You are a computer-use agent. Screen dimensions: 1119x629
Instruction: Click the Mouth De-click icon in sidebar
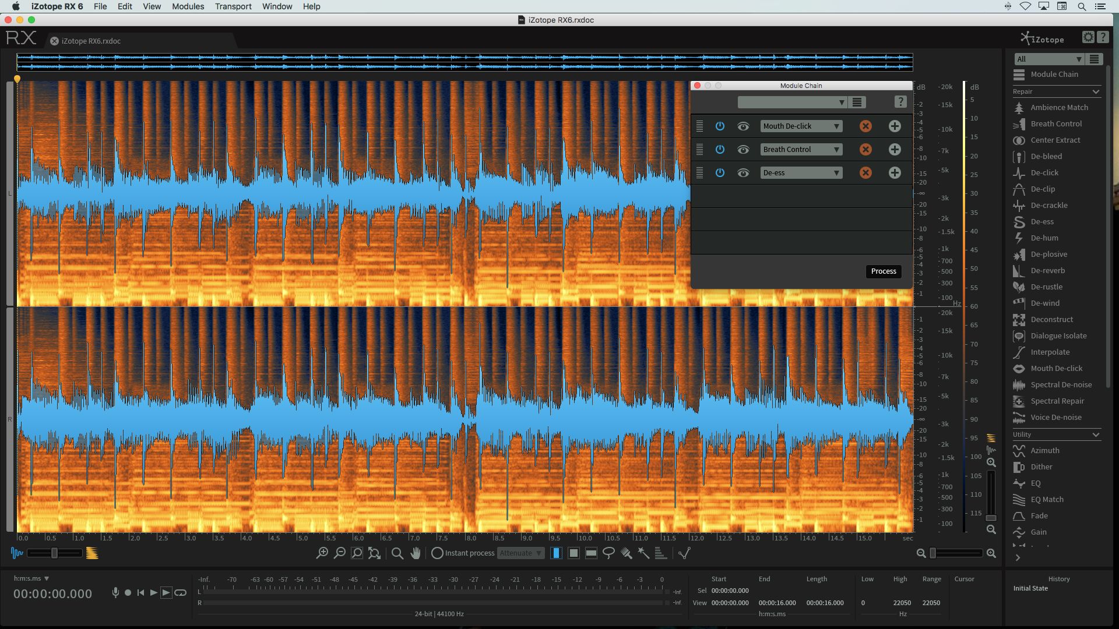click(x=1020, y=369)
